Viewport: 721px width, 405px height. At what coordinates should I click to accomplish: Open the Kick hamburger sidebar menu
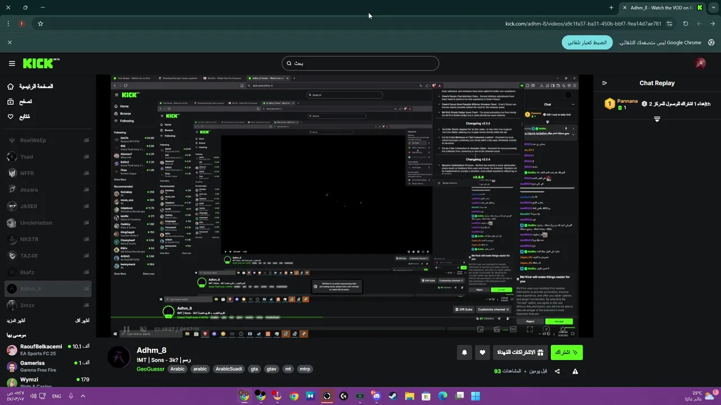(12, 64)
